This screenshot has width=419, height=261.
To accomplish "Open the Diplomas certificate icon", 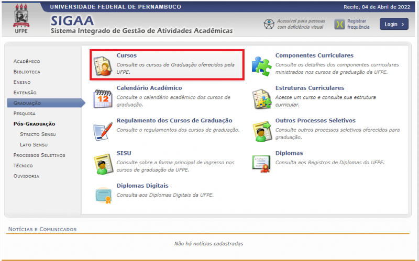I will click(261, 164).
